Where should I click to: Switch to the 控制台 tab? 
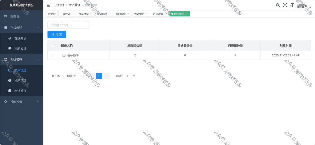coord(52,14)
